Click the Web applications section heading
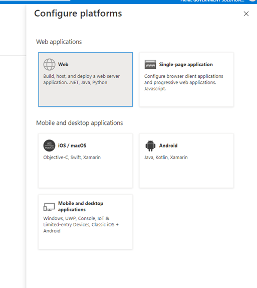Viewport: 257px width, 288px height. coord(59,42)
